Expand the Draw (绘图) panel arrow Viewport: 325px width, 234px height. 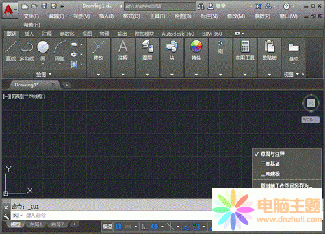coord(50,74)
